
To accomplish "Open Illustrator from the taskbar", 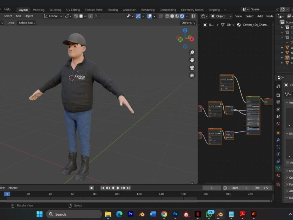I will click(253, 214).
